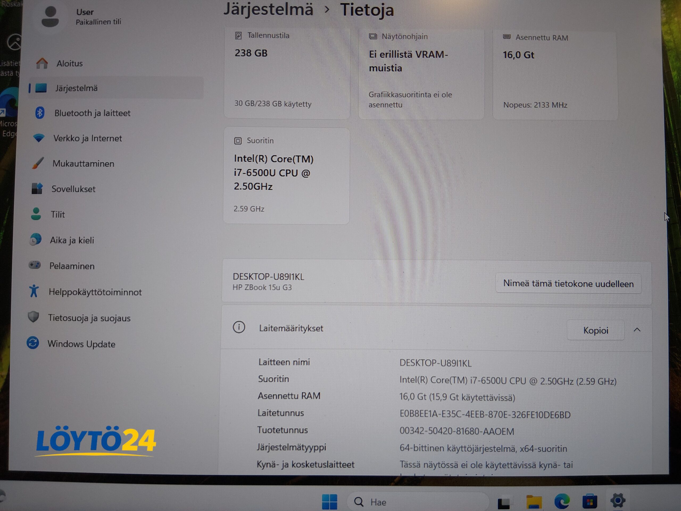Open the Aloitus home icon
Screen dimensions: 681x511
pyautogui.click(x=42, y=63)
